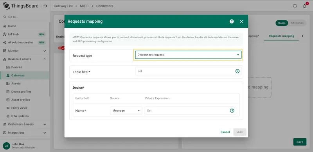Click the OTA updates icon
Viewport: 313px width, 152px height.
coord(8,116)
